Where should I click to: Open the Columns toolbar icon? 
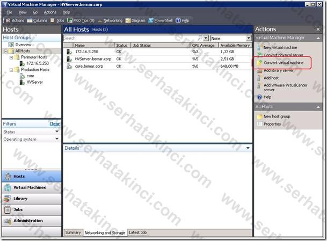click(x=30, y=20)
